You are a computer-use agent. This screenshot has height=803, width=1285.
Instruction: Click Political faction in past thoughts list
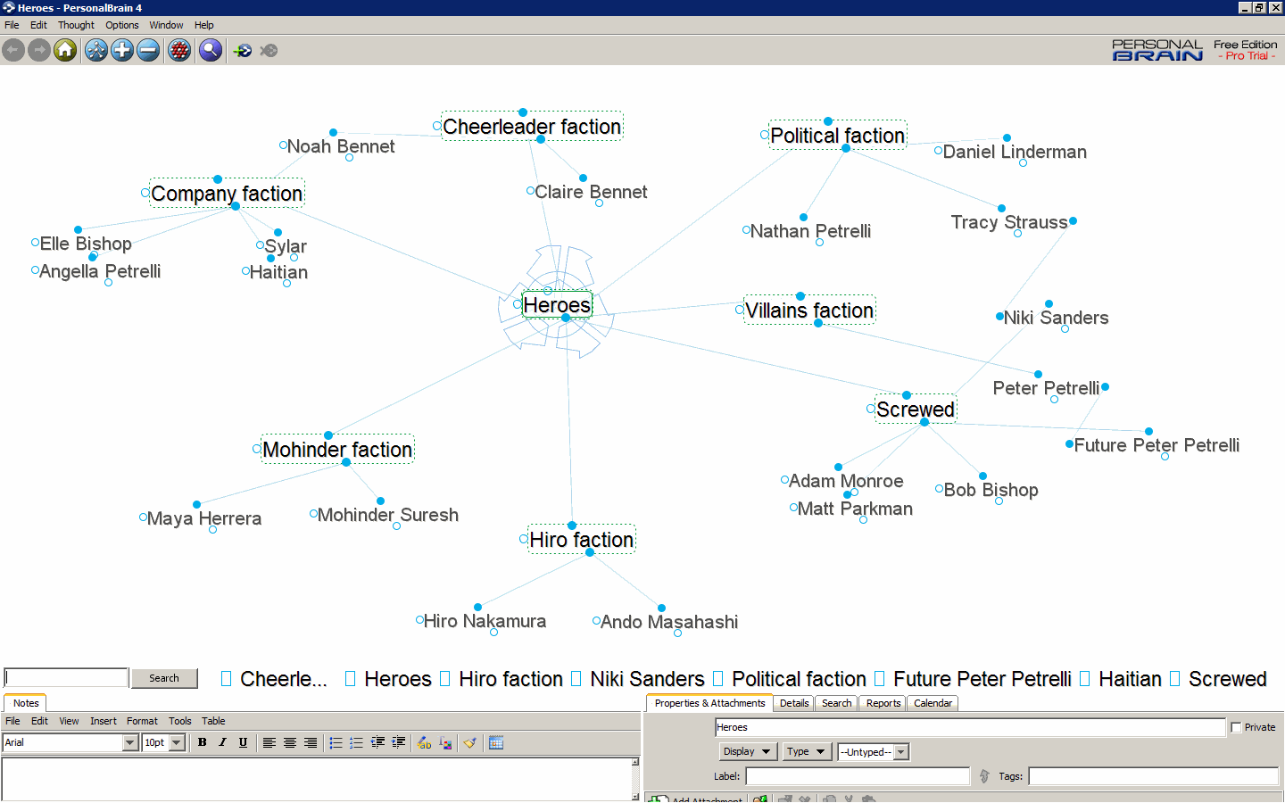tap(799, 679)
